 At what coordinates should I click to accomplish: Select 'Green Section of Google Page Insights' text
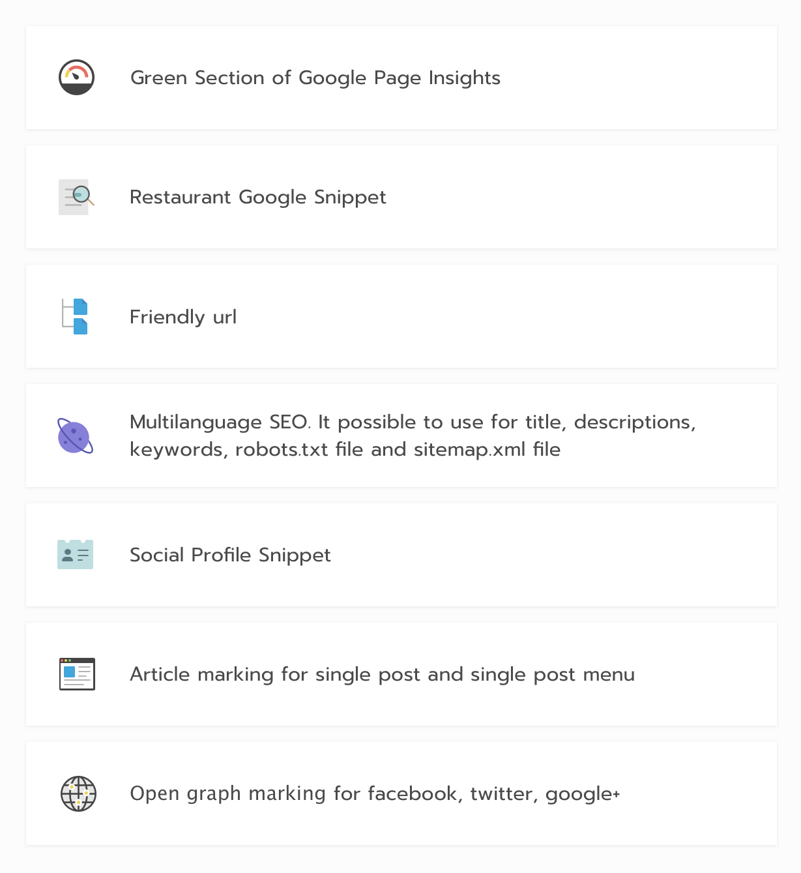tap(315, 78)
